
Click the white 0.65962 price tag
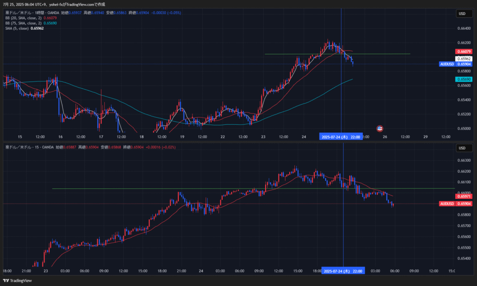464,59
